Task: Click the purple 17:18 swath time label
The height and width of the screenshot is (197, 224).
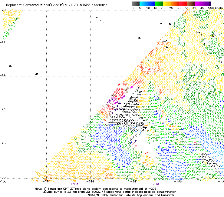Action: (74, 184)
